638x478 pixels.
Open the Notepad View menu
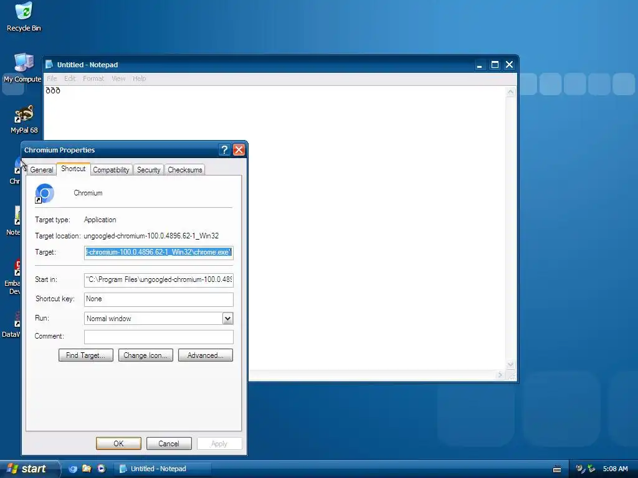click(x=118, y=78)
